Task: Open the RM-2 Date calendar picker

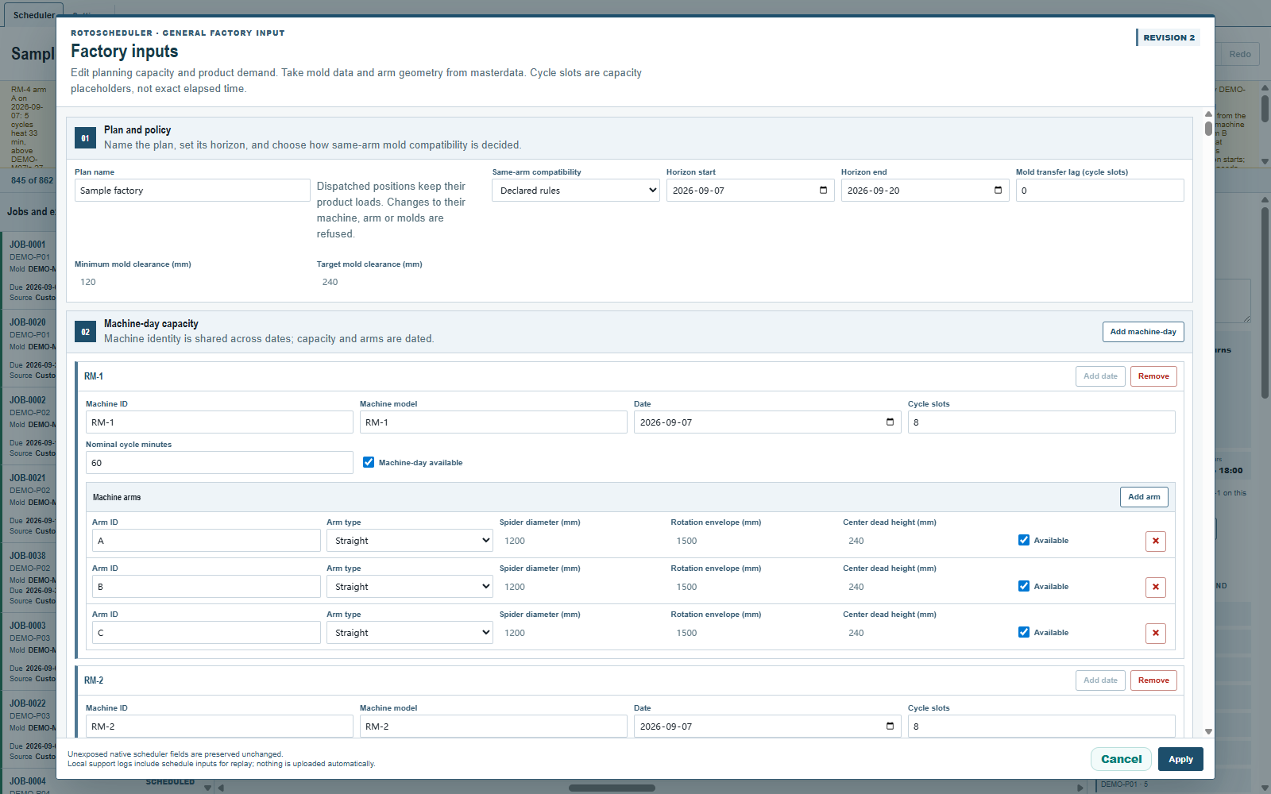Action: pyautogui.click(x=890, y=727)
